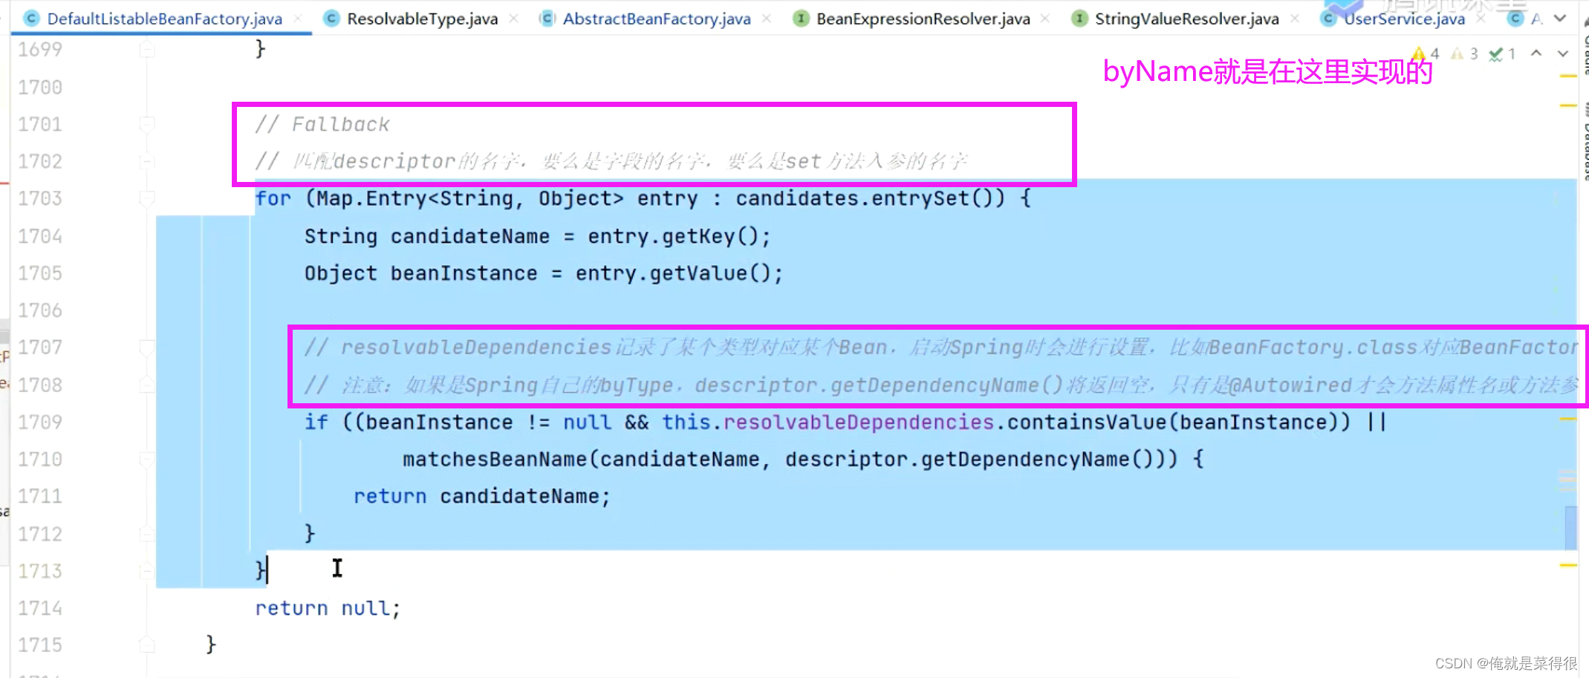Viewport: 1589px width, 678px height.
Task: Click the class icon of UserService.java tab
Action: [1328, 19]
